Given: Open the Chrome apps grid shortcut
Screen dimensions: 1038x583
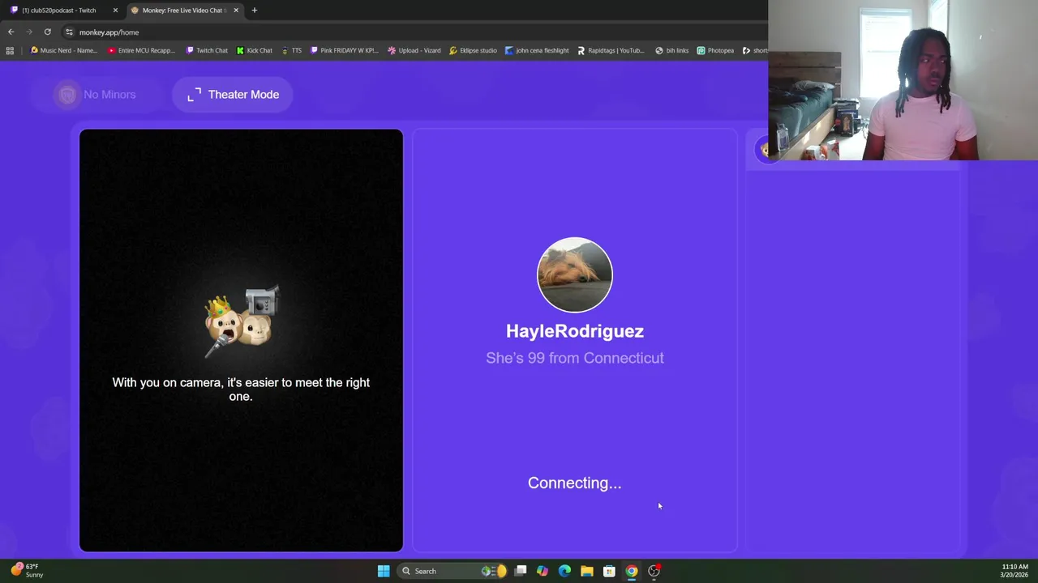Looking at the screenshot, I should [10, 50].
